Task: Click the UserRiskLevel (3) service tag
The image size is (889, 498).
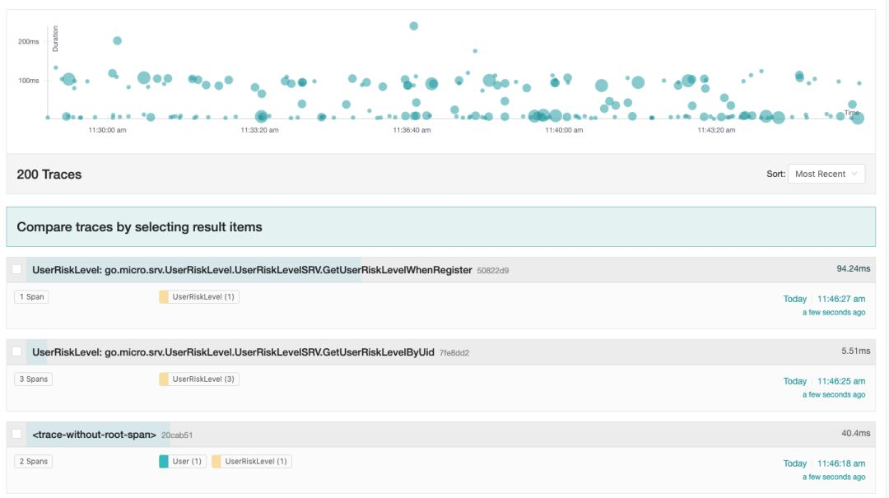Action: point(199,379)
